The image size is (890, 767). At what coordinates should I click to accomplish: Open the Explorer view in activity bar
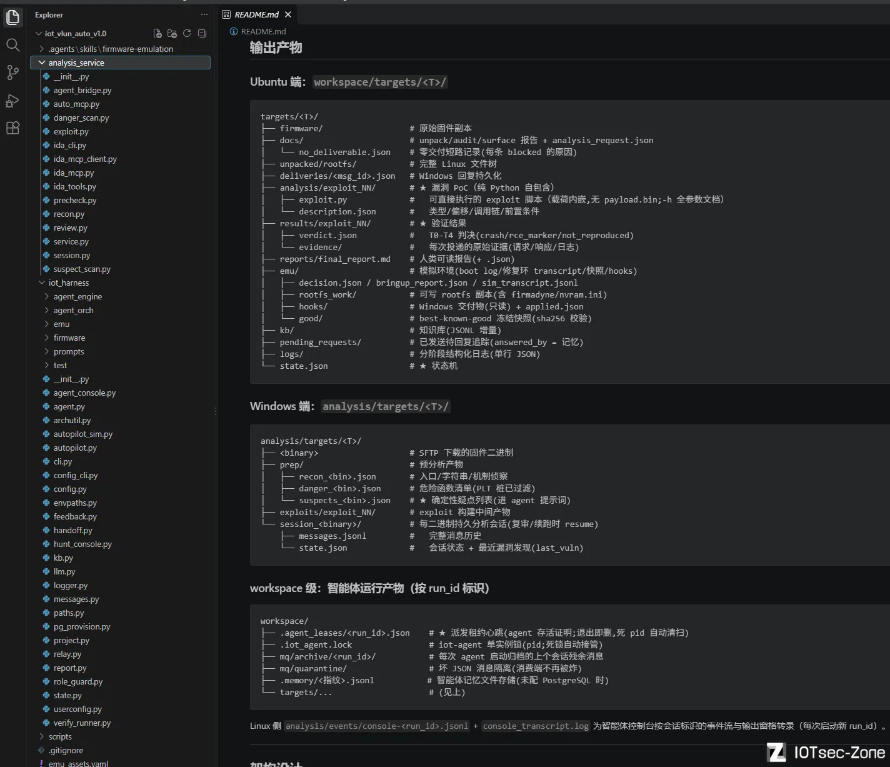click(x=12, y=18)
